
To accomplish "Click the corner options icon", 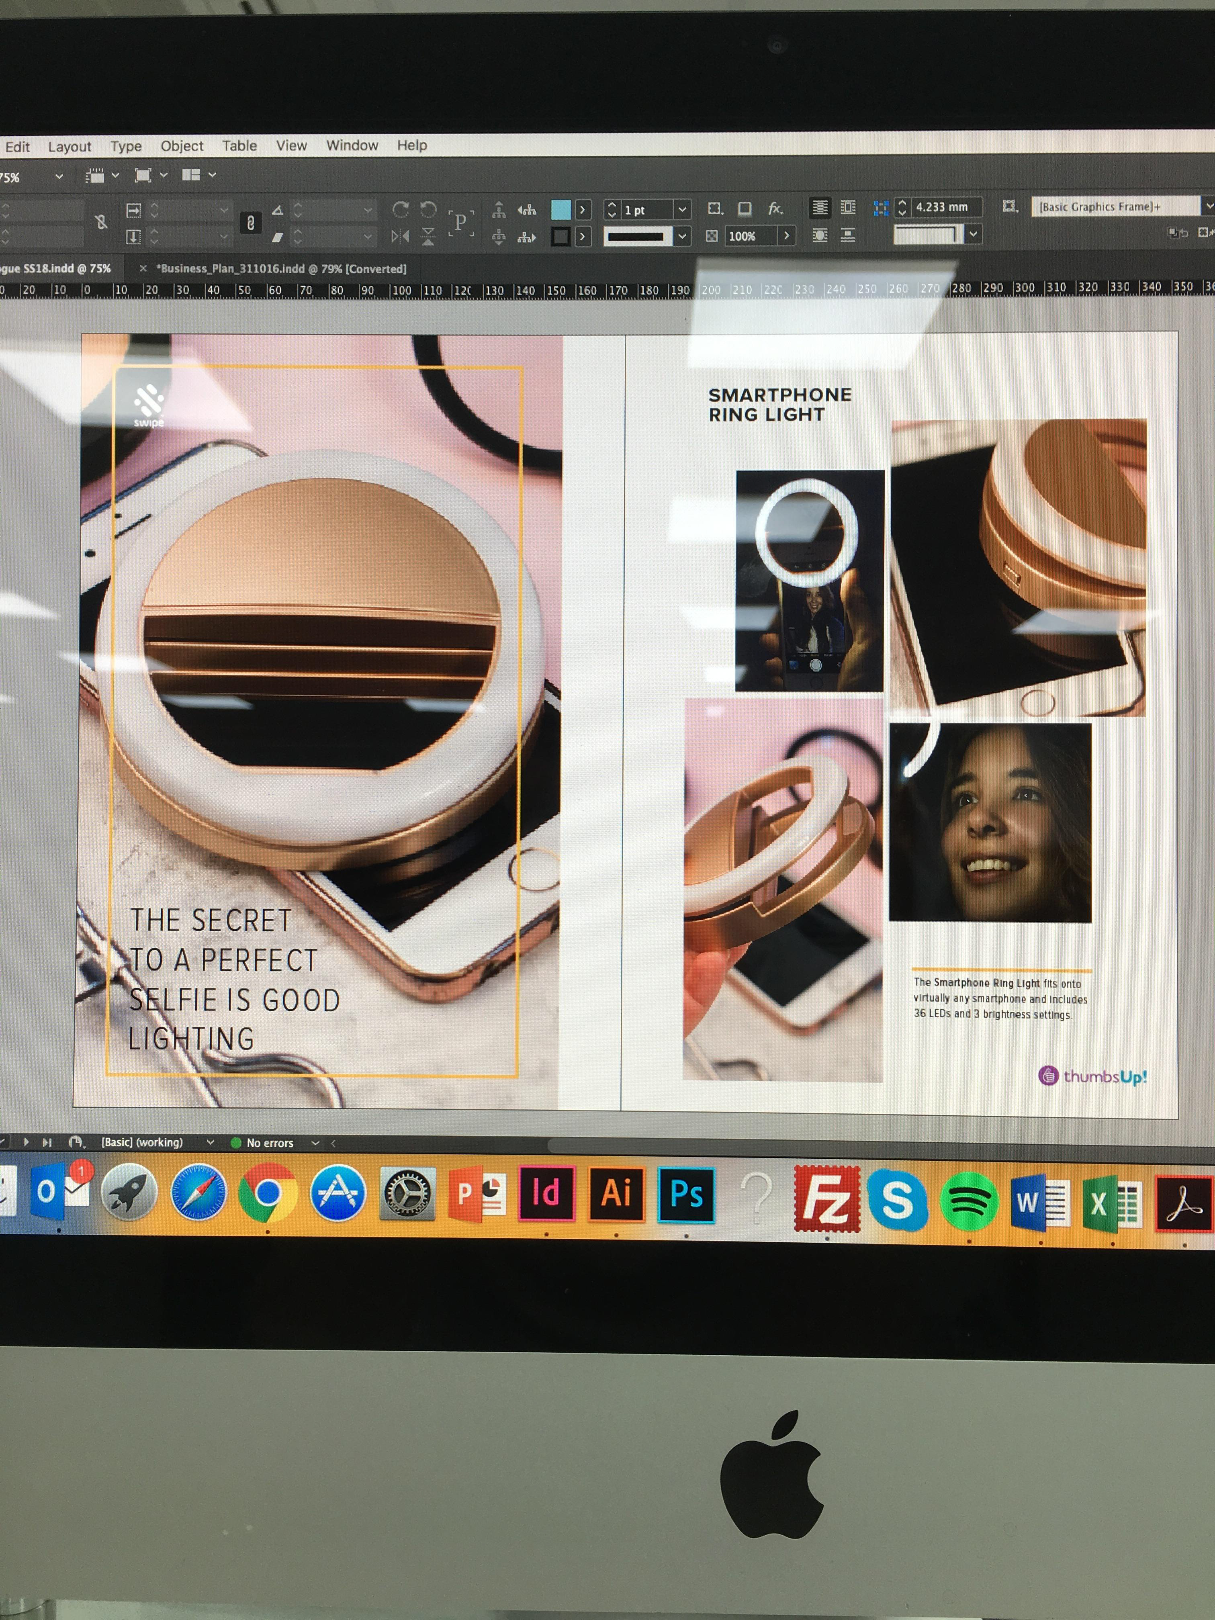I will (x=716, y=209).
